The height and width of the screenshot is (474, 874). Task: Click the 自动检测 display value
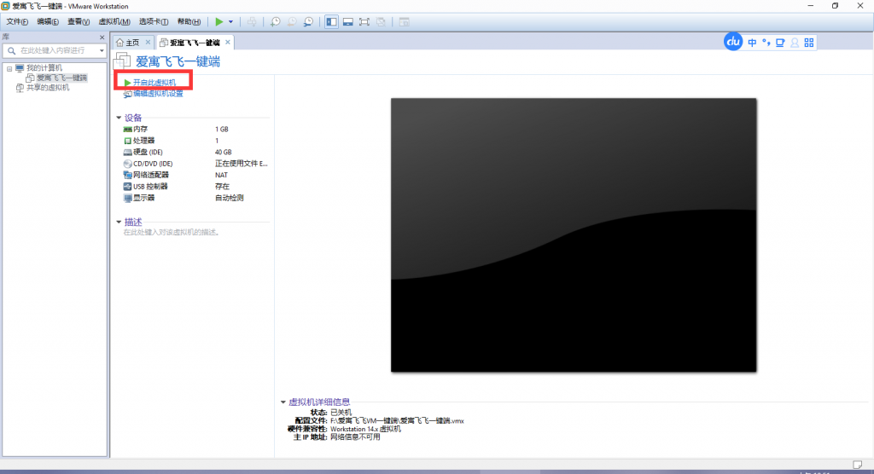pyautogui.click(x=229, y=198)
